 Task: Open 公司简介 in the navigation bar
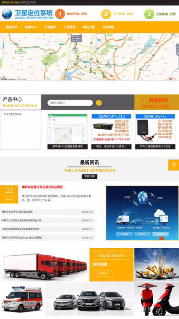click(69, 27)
